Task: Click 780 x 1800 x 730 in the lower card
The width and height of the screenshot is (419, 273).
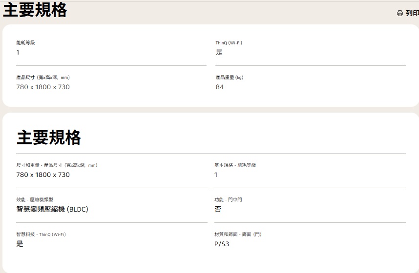Action: pyautogui.click(x=43, y=175)
